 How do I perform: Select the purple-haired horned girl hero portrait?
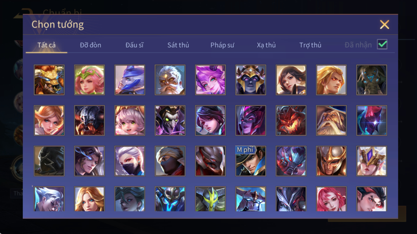point(210,80)
